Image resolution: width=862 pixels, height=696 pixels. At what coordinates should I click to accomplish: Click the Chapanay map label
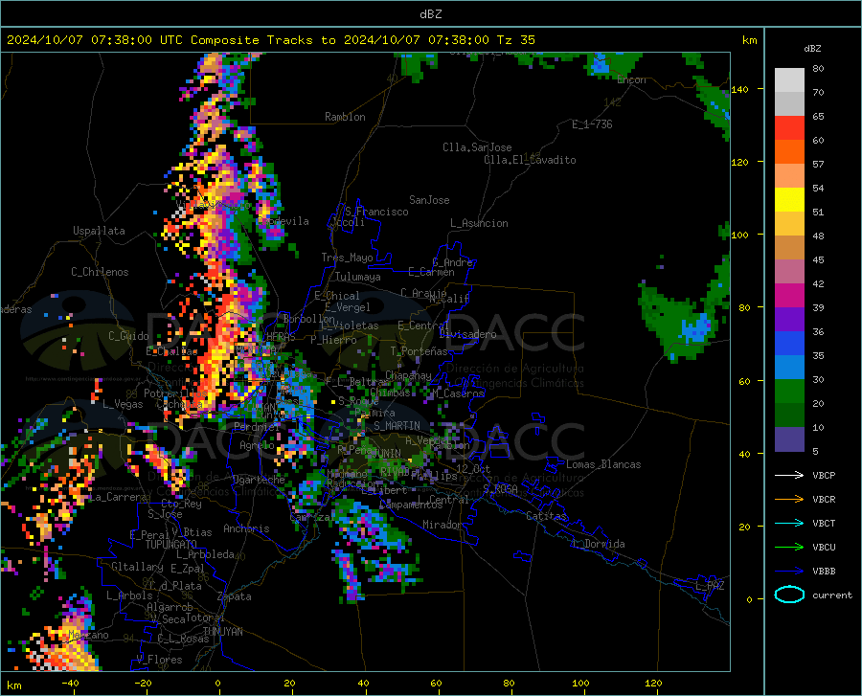click(x=408, y=375)
